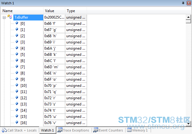
Task: Open the Trace Exceptions tab
Action: [73, 130]
